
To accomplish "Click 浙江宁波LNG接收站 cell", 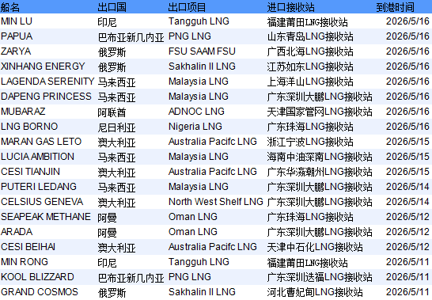I will click(x=310, y=142).
